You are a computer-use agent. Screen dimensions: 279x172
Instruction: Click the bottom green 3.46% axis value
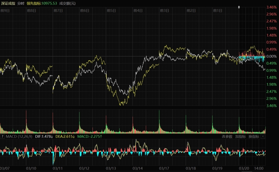[x=272, y=106]
